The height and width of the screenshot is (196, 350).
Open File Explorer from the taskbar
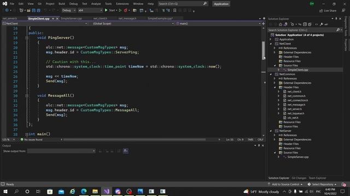click(x=95, y=191)
